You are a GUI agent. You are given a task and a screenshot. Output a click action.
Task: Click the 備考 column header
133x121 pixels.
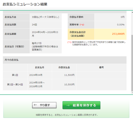[x=101, y=67]
